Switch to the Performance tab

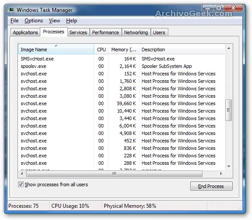point(106,32)
